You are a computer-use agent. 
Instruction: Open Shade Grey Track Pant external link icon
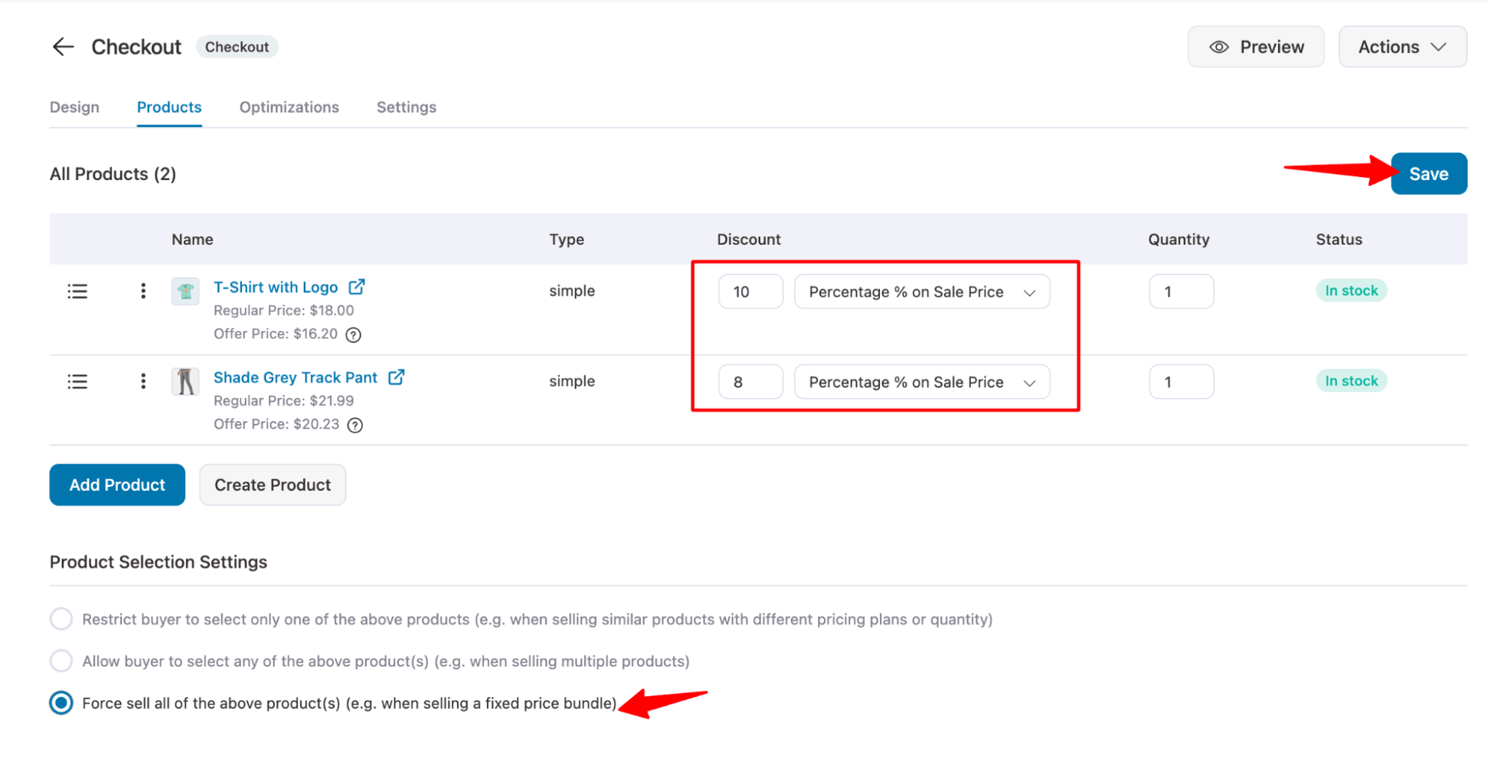397,377
